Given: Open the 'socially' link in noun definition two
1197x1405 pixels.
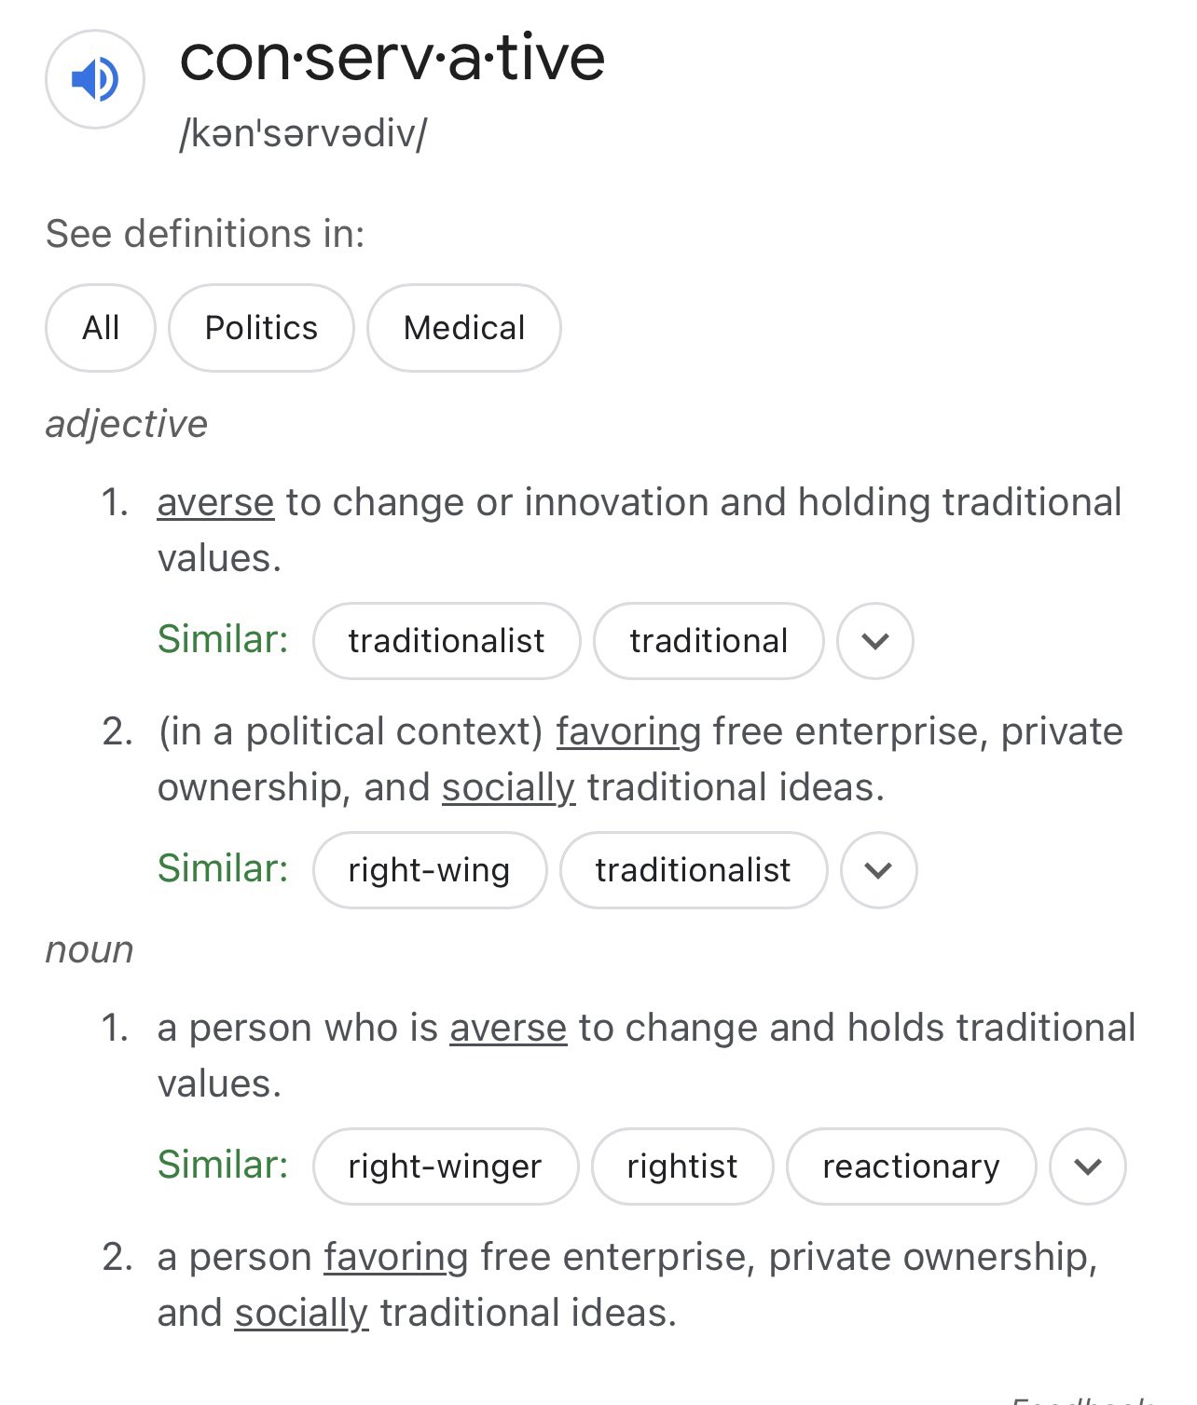Looking at the screenshot, I should pyautogui.click(x=301, y=1313).
